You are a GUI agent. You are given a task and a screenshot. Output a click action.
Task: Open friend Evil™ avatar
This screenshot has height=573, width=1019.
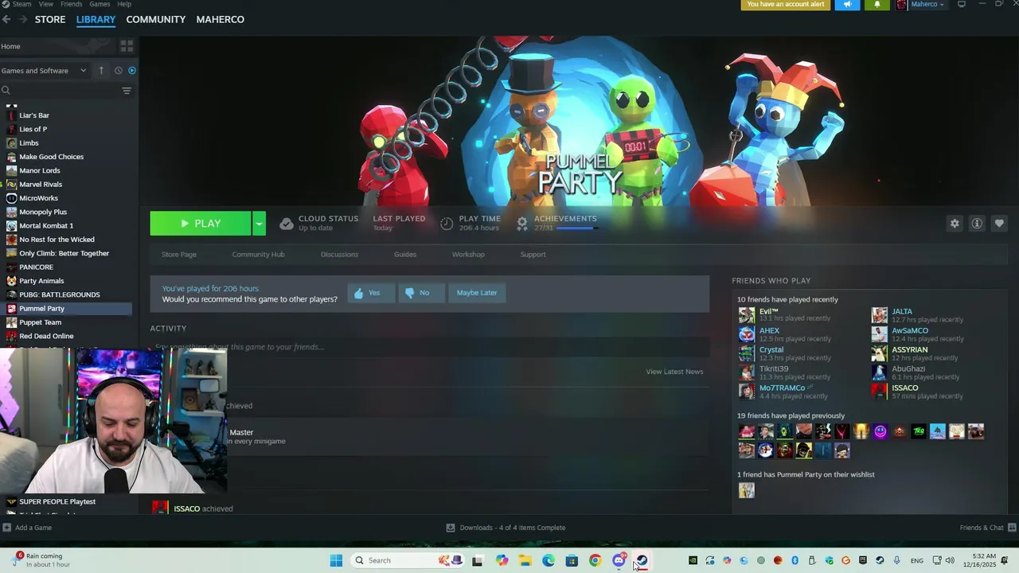pos(747,316)
